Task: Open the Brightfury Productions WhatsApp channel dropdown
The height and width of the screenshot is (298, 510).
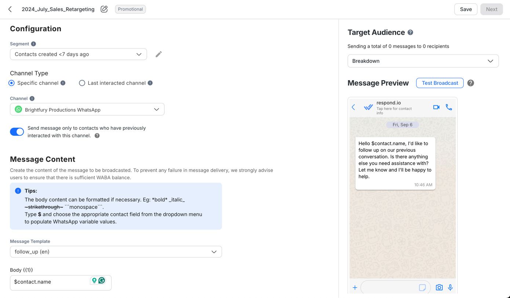Action: pyautogui.click(x=87, y=109)
